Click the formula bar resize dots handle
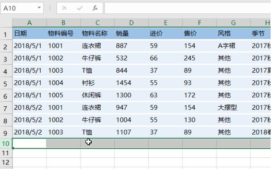The width and height of the screenshot is (271, 169). tap(50, 8)
